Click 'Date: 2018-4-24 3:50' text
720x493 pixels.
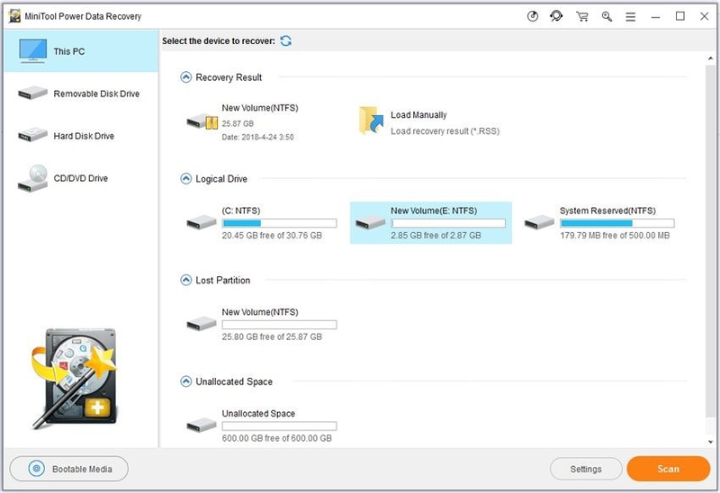coord(257,137)
